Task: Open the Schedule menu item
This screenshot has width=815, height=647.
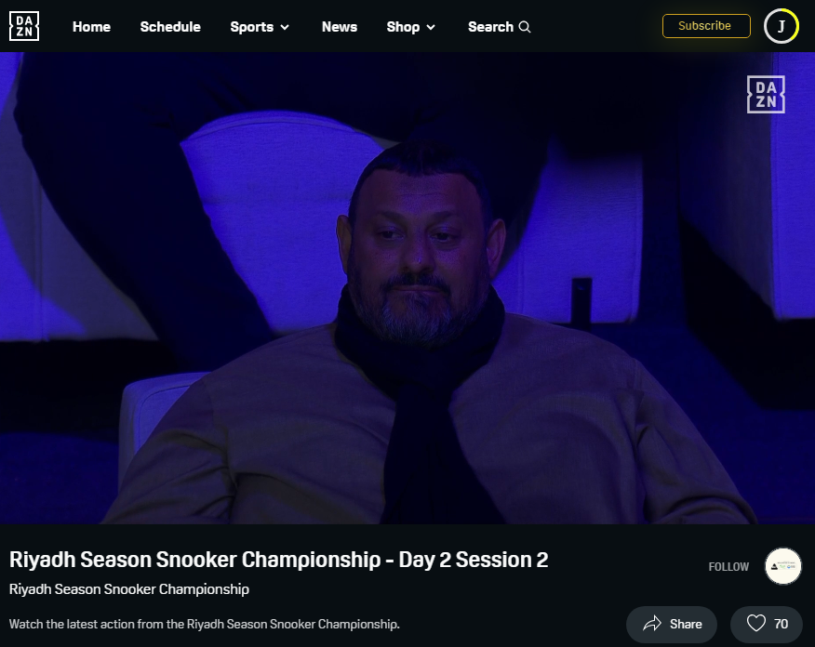Action: (170, 27)
